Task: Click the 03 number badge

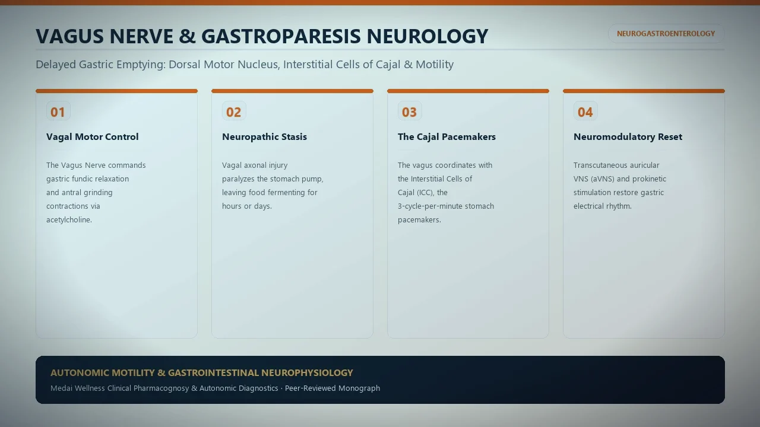Action: pos(410,111)
